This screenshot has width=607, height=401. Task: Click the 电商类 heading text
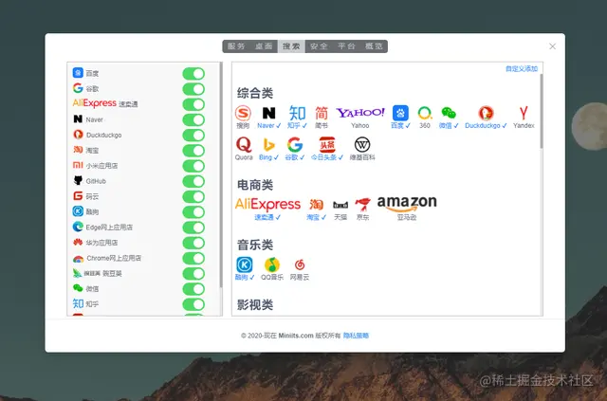(255, 185)
